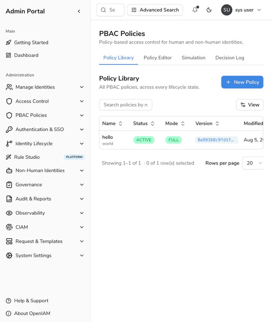
Task: Click the Search policies input field
Action: [x=126, y=105]
